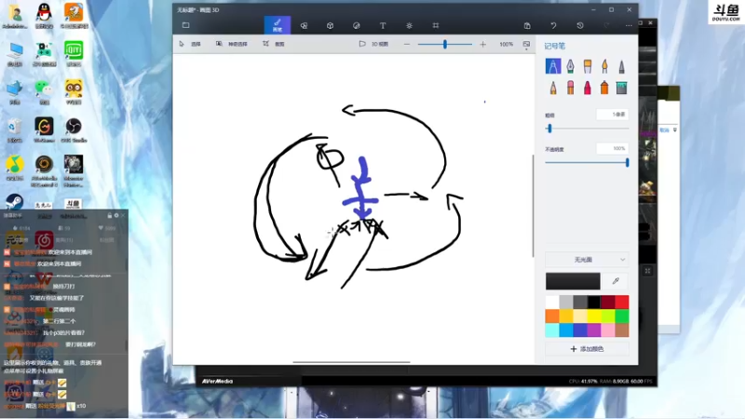Open the iQIYI desktop icon
This screenshot has height=419, width=745.
point(74,54)
